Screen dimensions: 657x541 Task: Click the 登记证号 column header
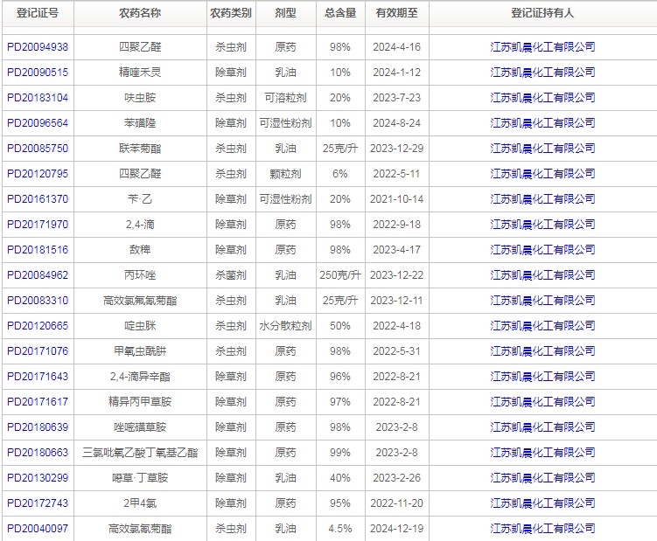(38, 13)
